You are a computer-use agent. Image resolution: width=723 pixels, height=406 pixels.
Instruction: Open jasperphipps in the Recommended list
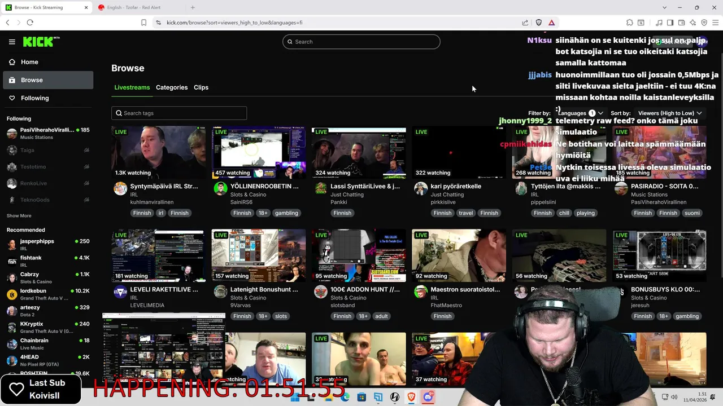(48, 244)
